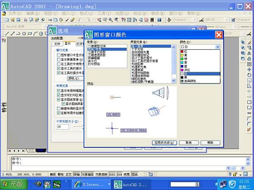Click the Open file icon in the toolbar
Image resolution: width=254 pixels, height=190 pixels.
coord(13,20)
